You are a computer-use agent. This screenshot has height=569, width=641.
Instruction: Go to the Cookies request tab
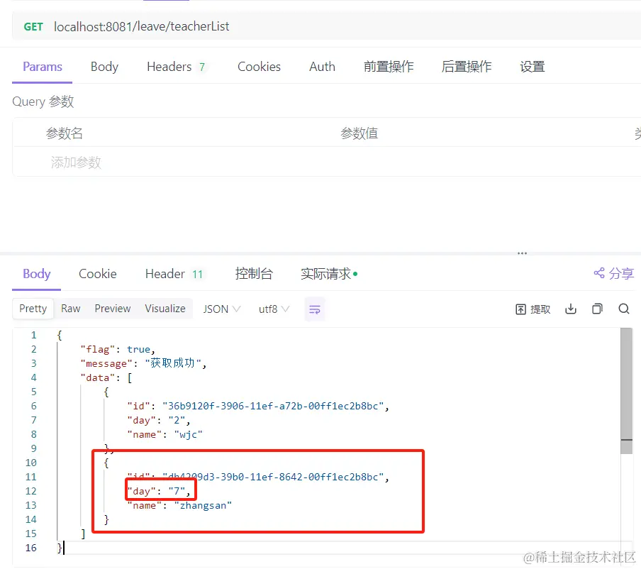click(260, 67)
